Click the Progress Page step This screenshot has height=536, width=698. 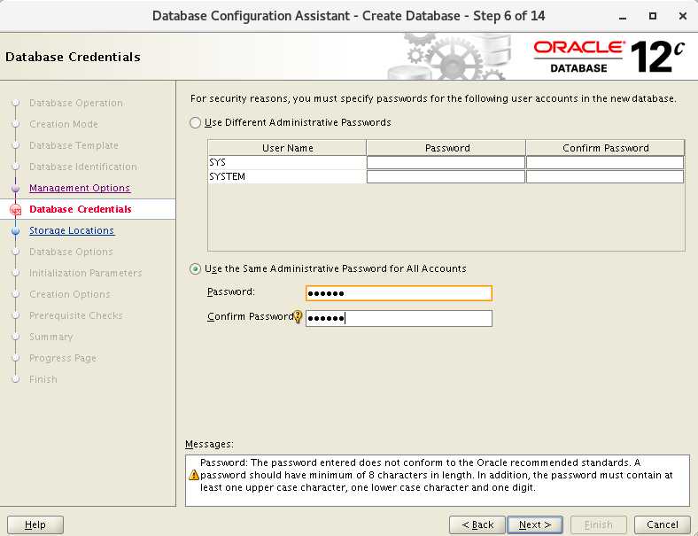coord(63,359)
